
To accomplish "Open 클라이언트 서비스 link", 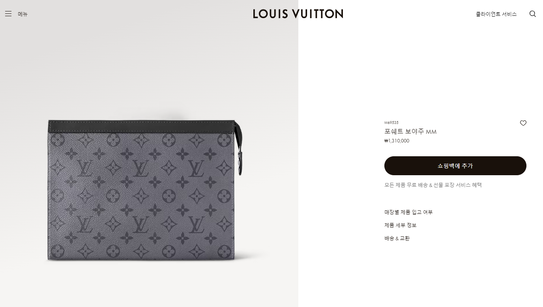I will [x=496, y=14].
